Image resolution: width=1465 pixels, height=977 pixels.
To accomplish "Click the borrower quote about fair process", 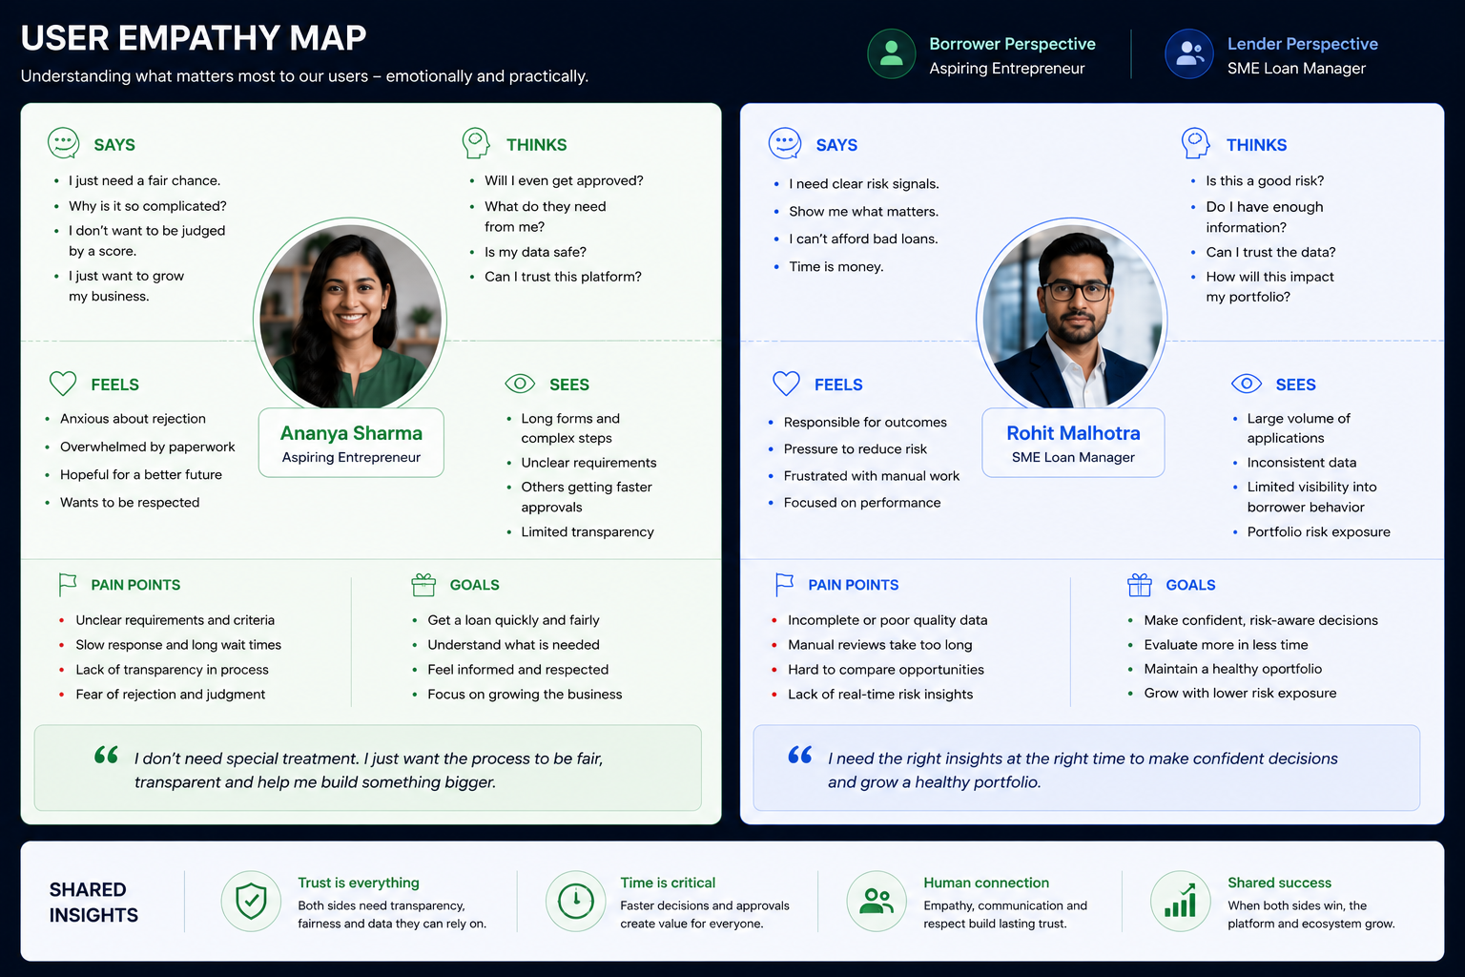I will click(x=368, y=770).
